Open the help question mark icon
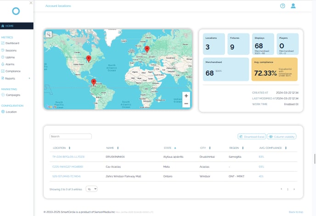This screenshot has height=216, width=316. pos(282,6)
